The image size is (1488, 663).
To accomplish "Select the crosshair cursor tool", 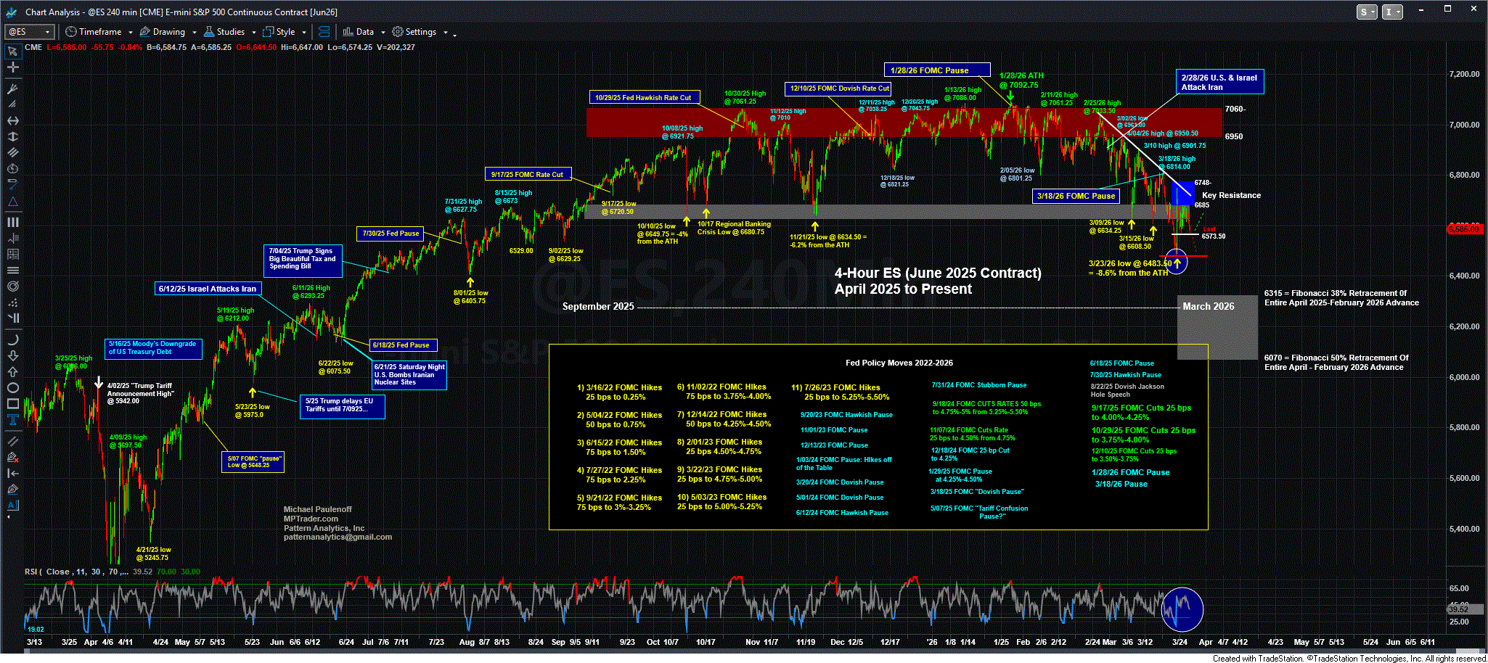I will point(12,67).
